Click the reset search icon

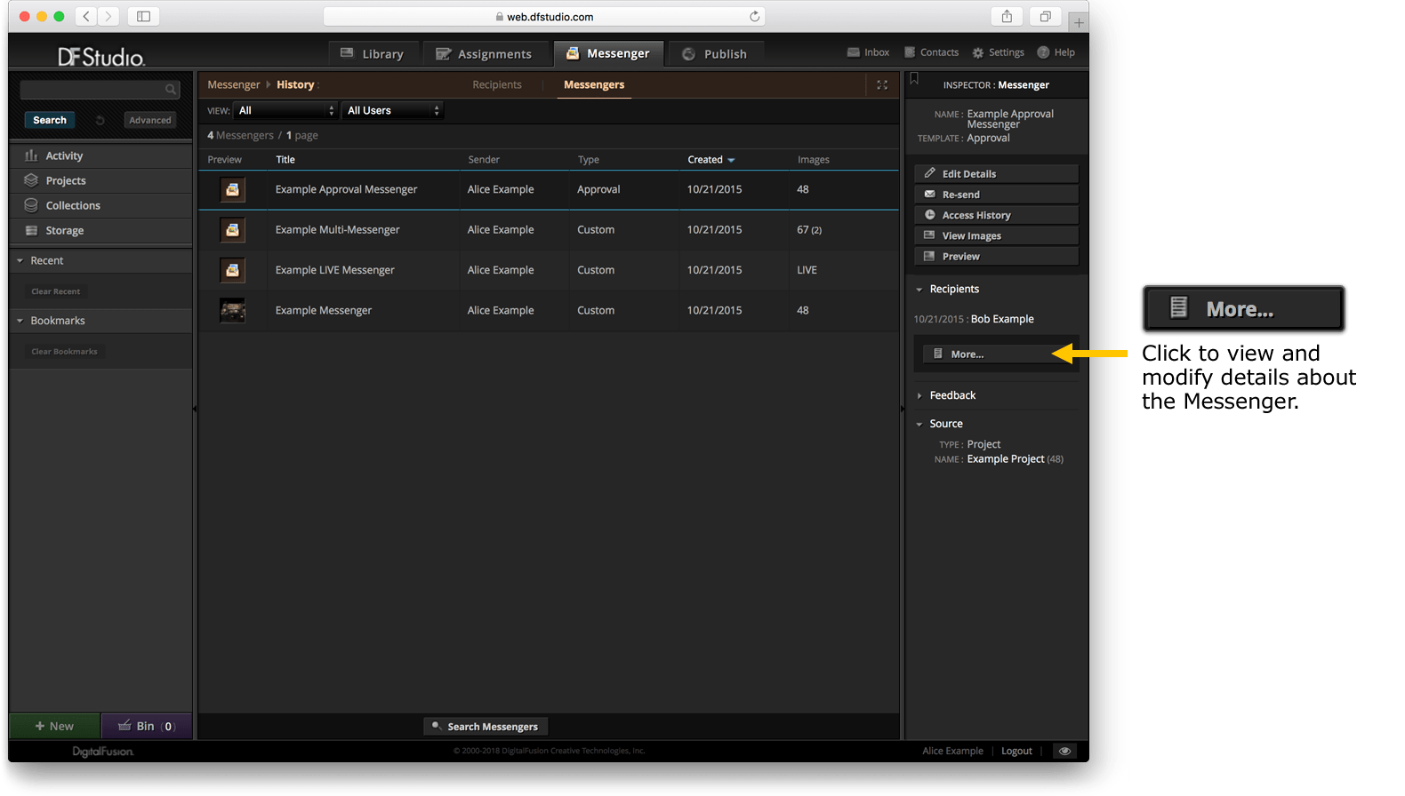click(100, 120)
